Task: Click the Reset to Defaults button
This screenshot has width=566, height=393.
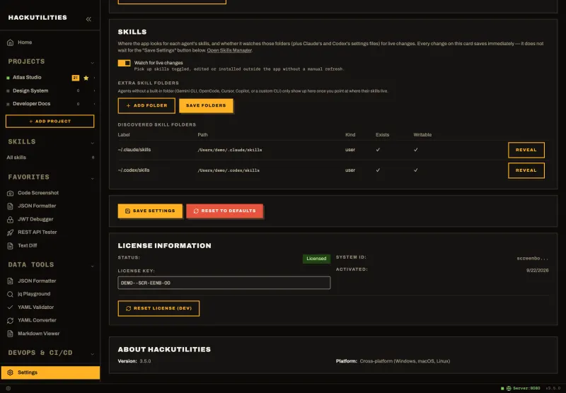Action: pos(224,211)
